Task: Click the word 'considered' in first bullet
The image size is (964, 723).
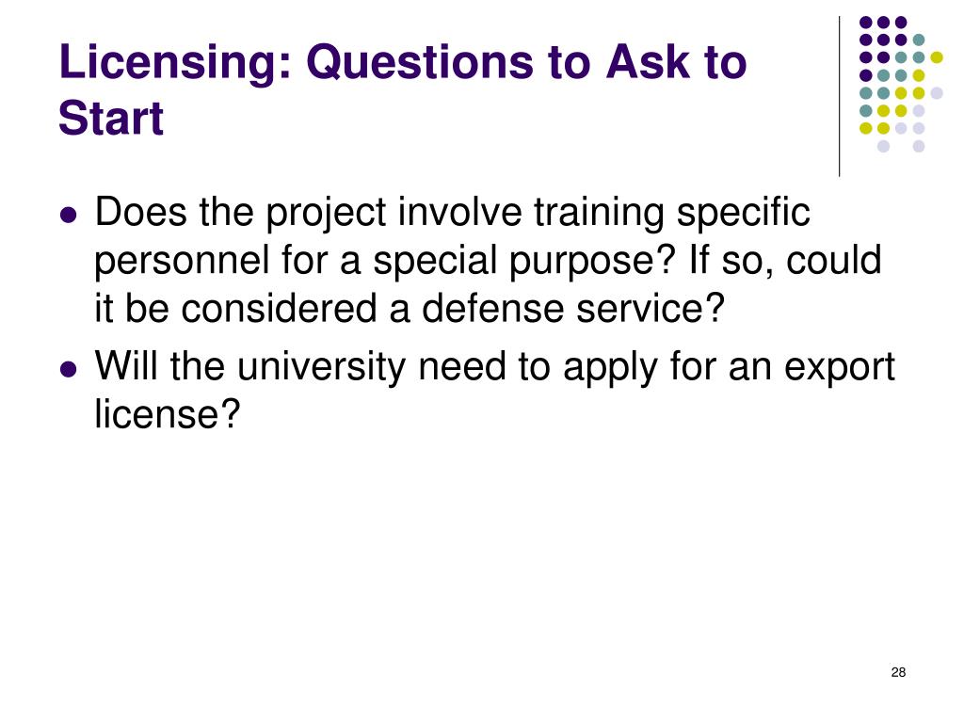Action: point(279,308)
